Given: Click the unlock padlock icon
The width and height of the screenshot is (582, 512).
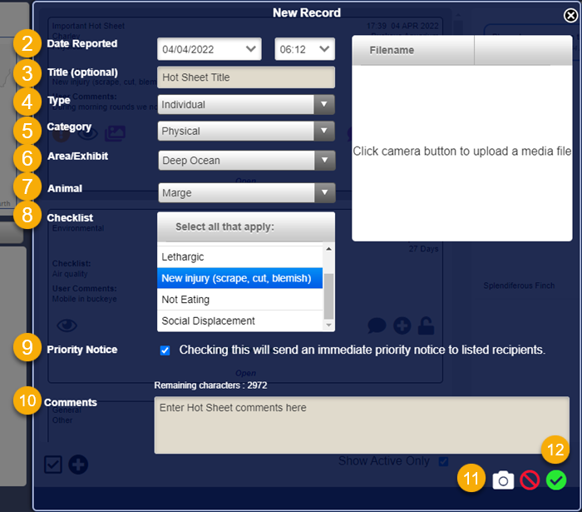Looking at the screenshot, I should tap(427, 326).
